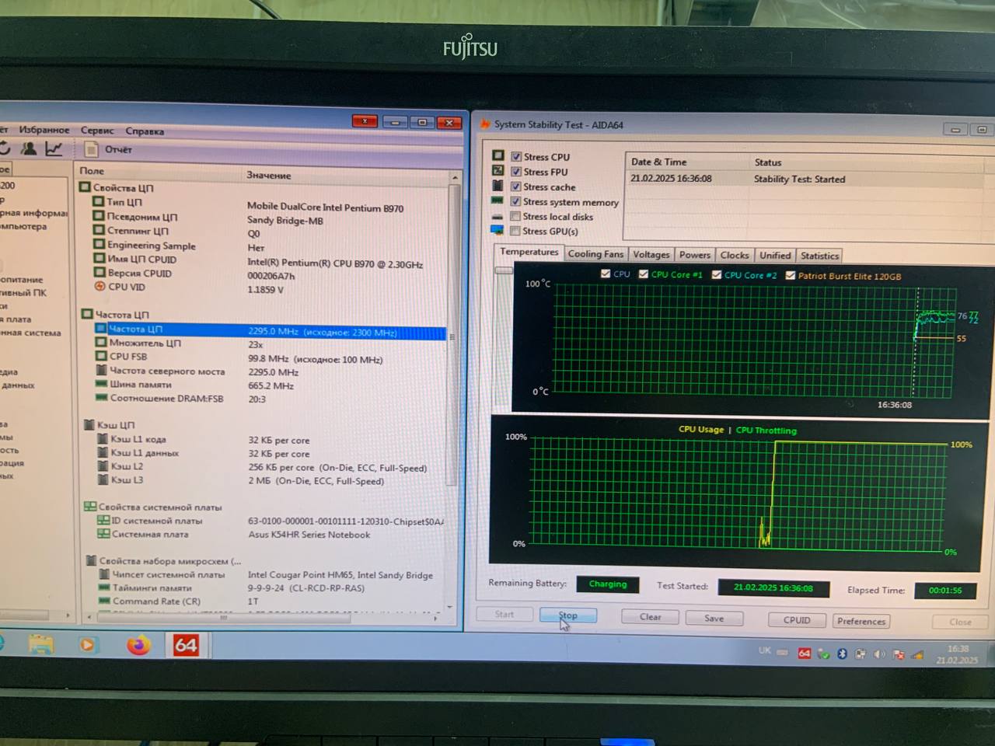Enable the Stress local disks checkbox

(x=515, y=216)
